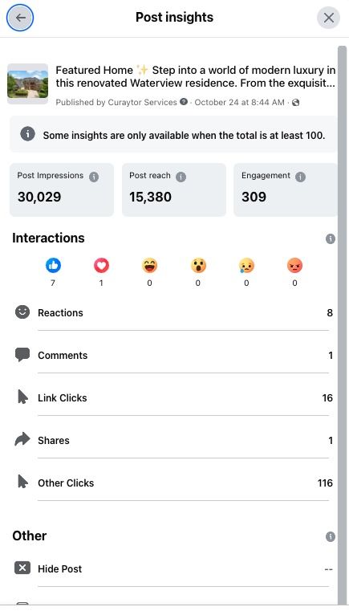Image resolution: width=349 pixels, height=611 pixels.
Task: Select the Haha laughing reaction icon
Action: (149, 266)
